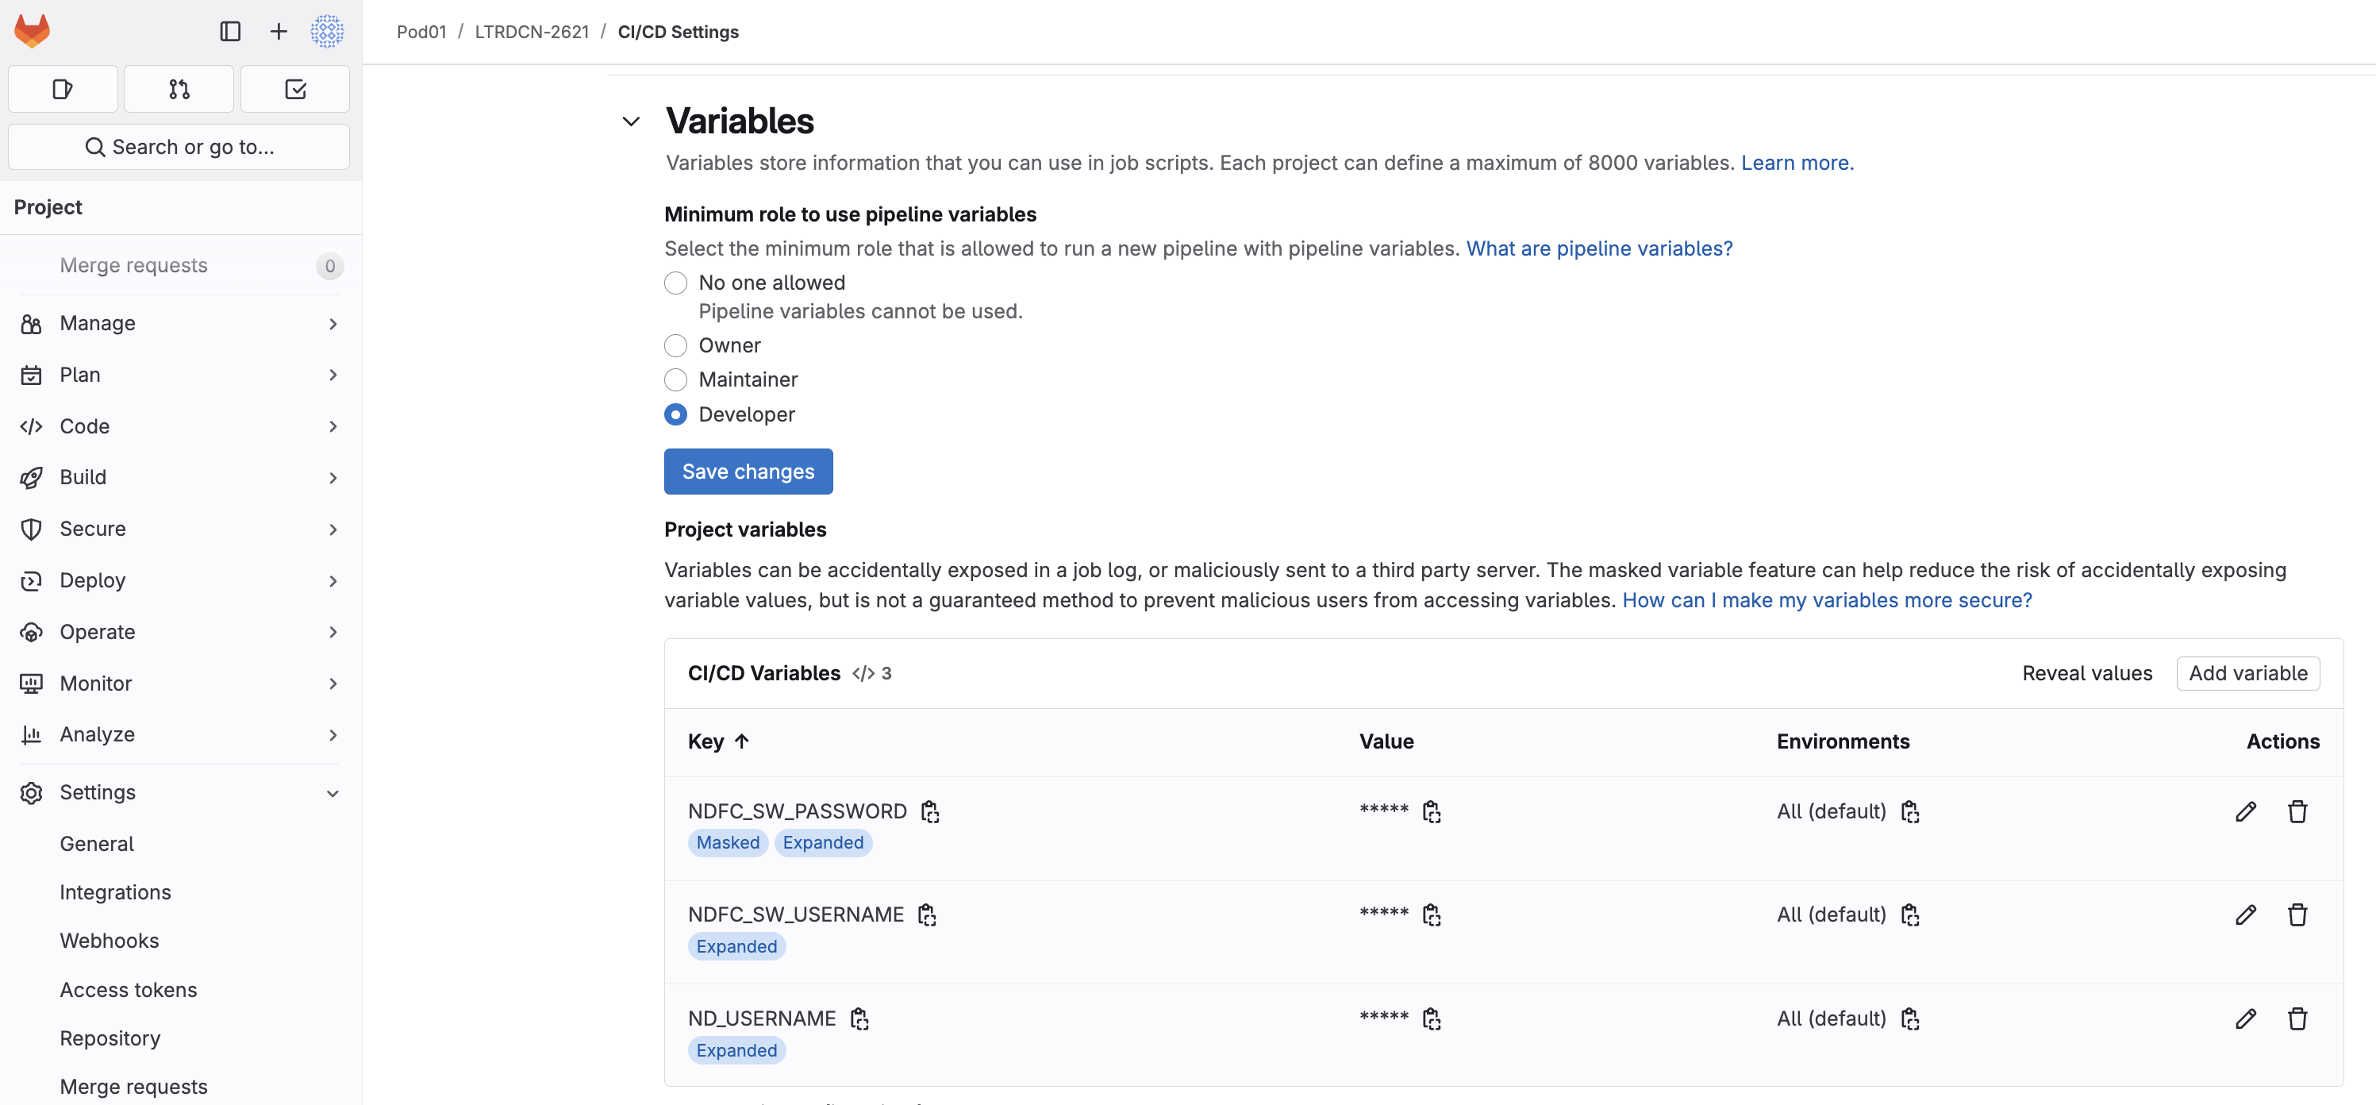Click the GitLab logo home icon
Screen dimensions: 2376x1105
pyautogui.click(x=33, y=32)
